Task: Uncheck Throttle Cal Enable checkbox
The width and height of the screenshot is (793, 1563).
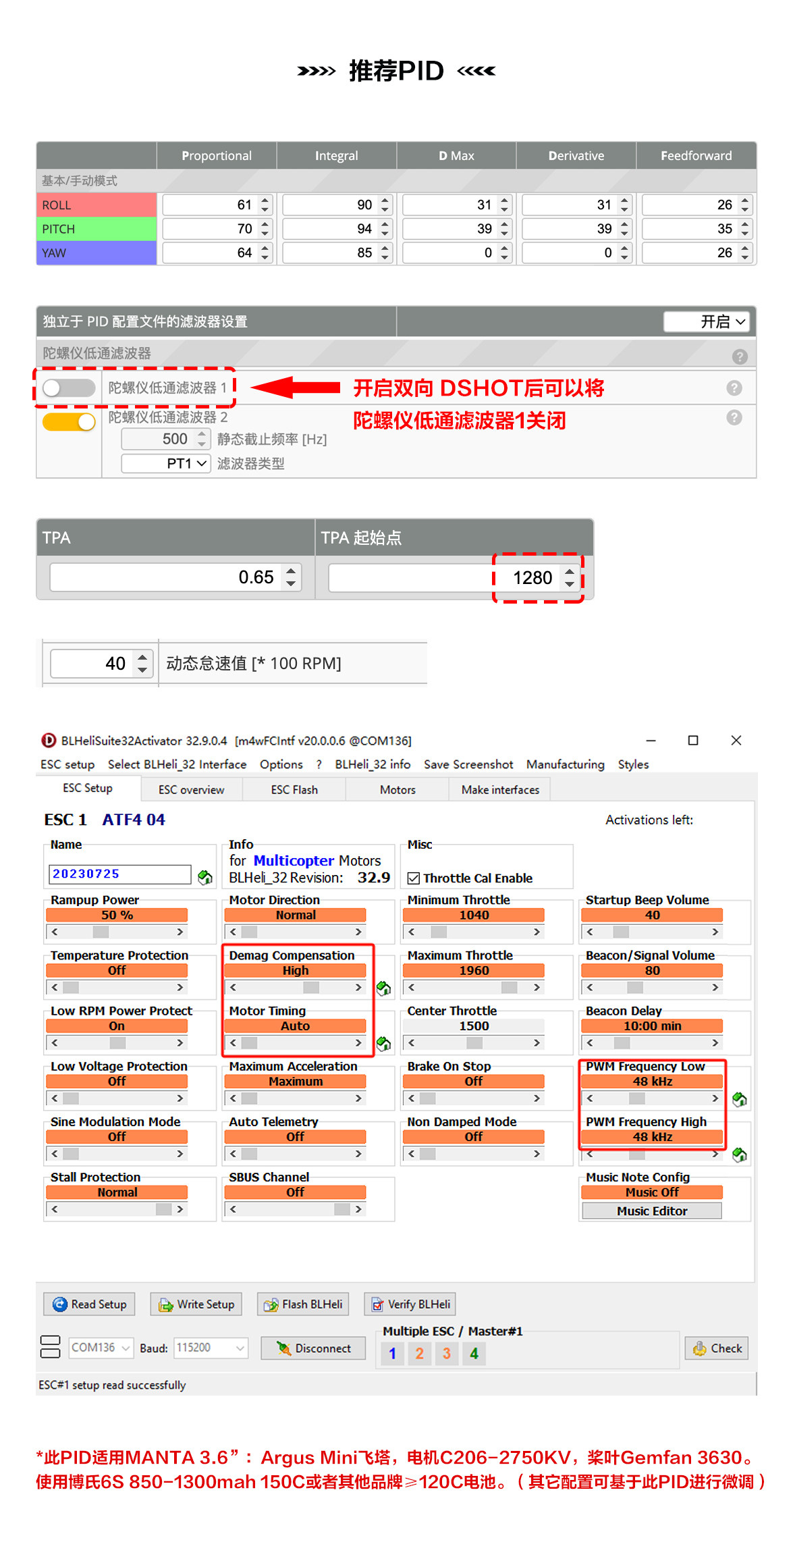Action: click(x=414, y=878)
